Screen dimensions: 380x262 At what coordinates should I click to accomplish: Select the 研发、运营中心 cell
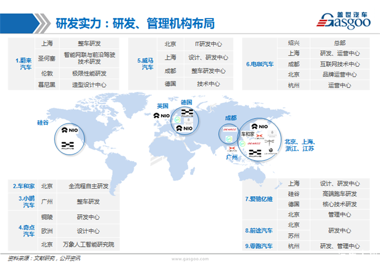coord(340,53)
